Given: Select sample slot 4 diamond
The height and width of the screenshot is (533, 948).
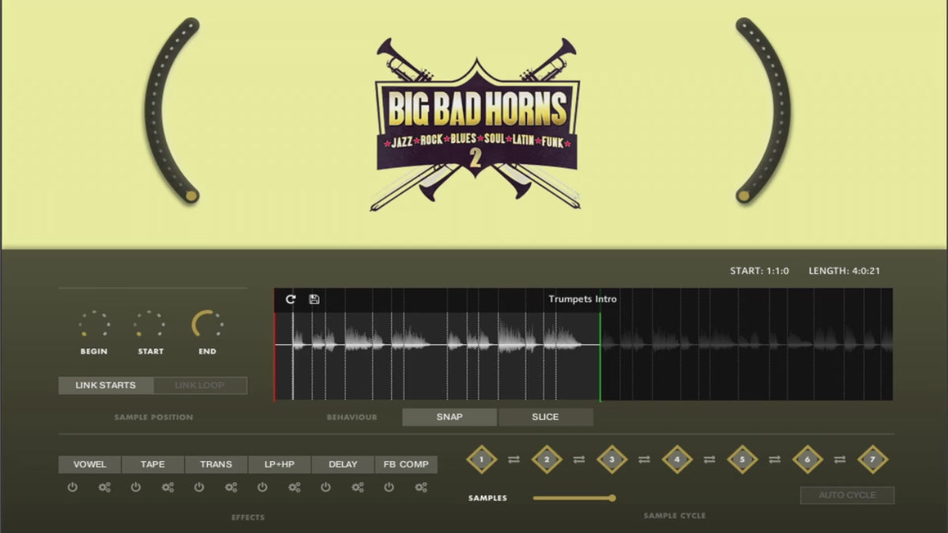Looking at the screenshot, I should (x=677, y=459).
